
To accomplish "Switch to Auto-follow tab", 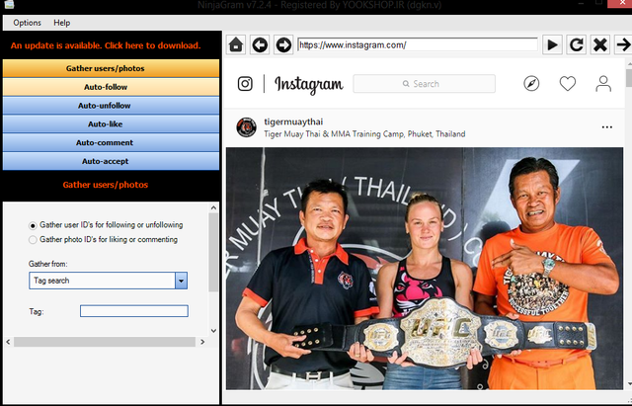I will coord(111,87).
